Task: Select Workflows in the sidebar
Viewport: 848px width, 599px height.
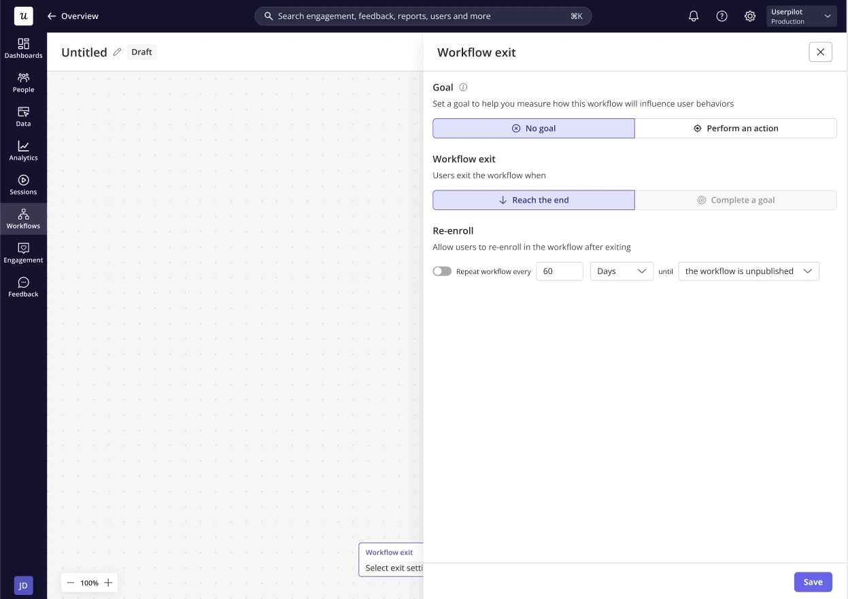Action: pyautogui.click(x=23, y=219)
